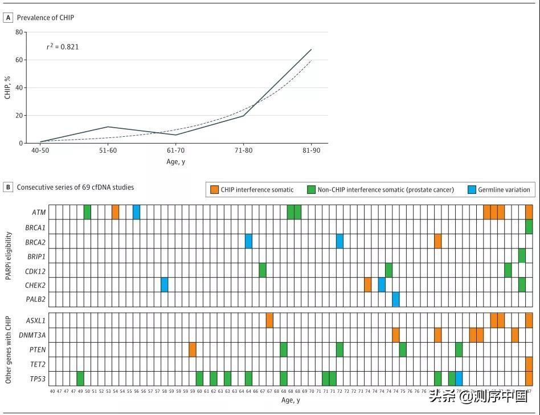
Task: Click the "81-90" age group label
Action: (312, 150)
